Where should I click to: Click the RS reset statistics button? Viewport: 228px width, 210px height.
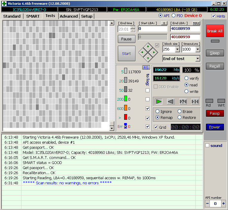(x=146, y=68)
